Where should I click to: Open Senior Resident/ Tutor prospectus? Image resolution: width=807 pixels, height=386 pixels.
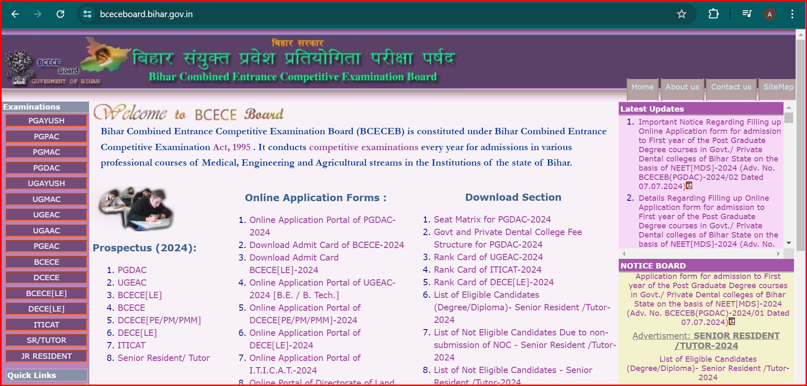[x=164, y=358]
